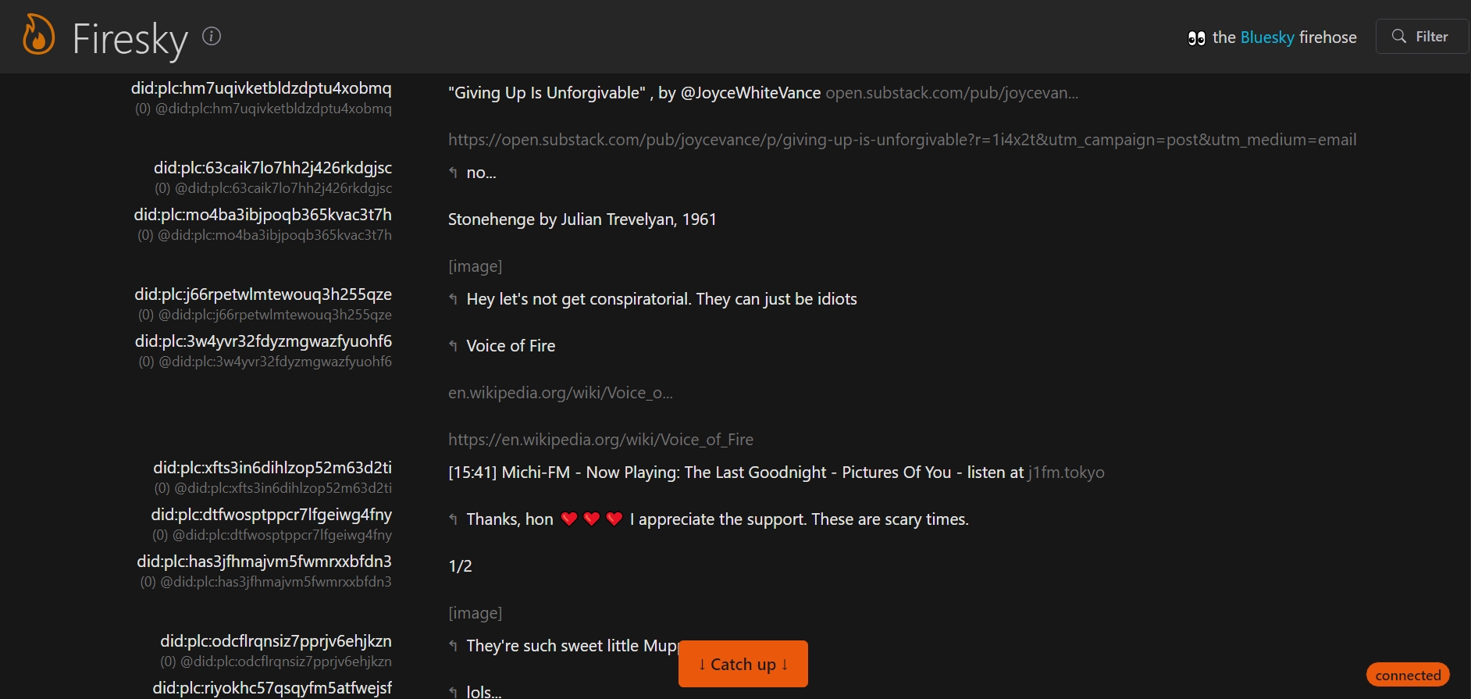Screen dimensions: 1471x699
Task: Click the Firesky flame logo
Action: (38, 36)
